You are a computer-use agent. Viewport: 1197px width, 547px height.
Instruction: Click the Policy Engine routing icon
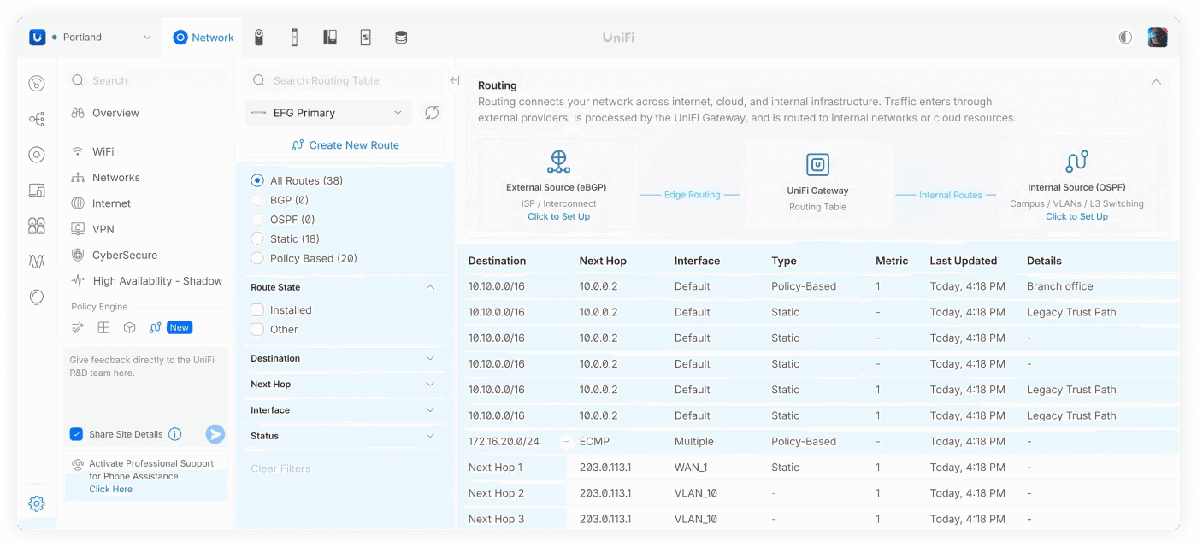point(155,327)
